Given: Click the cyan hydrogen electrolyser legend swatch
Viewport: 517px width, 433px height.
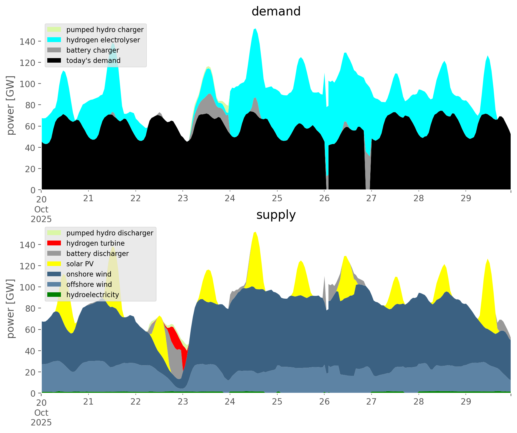Looking at the screenshot, I should point(54,40).
